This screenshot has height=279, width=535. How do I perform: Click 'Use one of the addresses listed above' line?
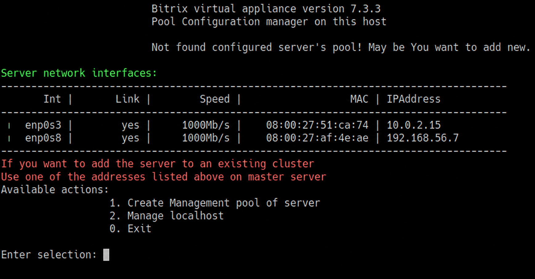(x=164, y=177)
